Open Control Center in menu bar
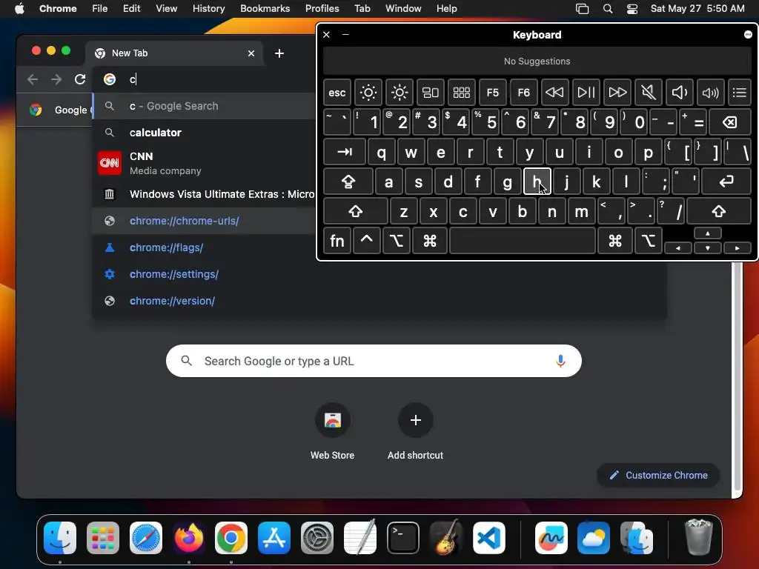Viewport: 759px width, 569px height. tap(632, 9)
